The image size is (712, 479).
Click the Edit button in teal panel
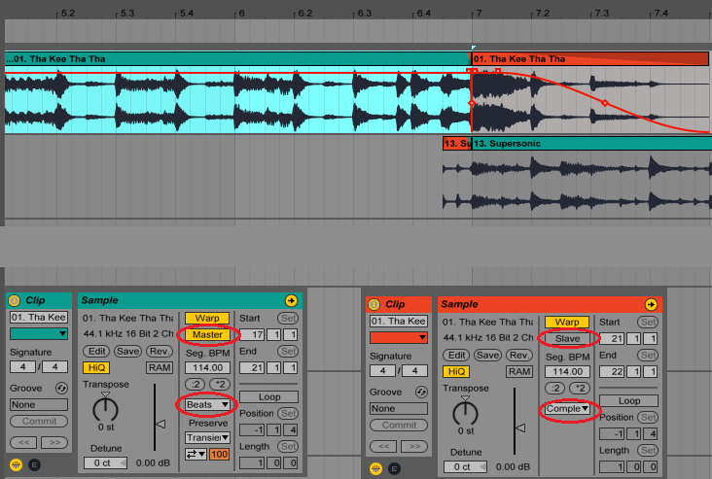tap(95, 351)
